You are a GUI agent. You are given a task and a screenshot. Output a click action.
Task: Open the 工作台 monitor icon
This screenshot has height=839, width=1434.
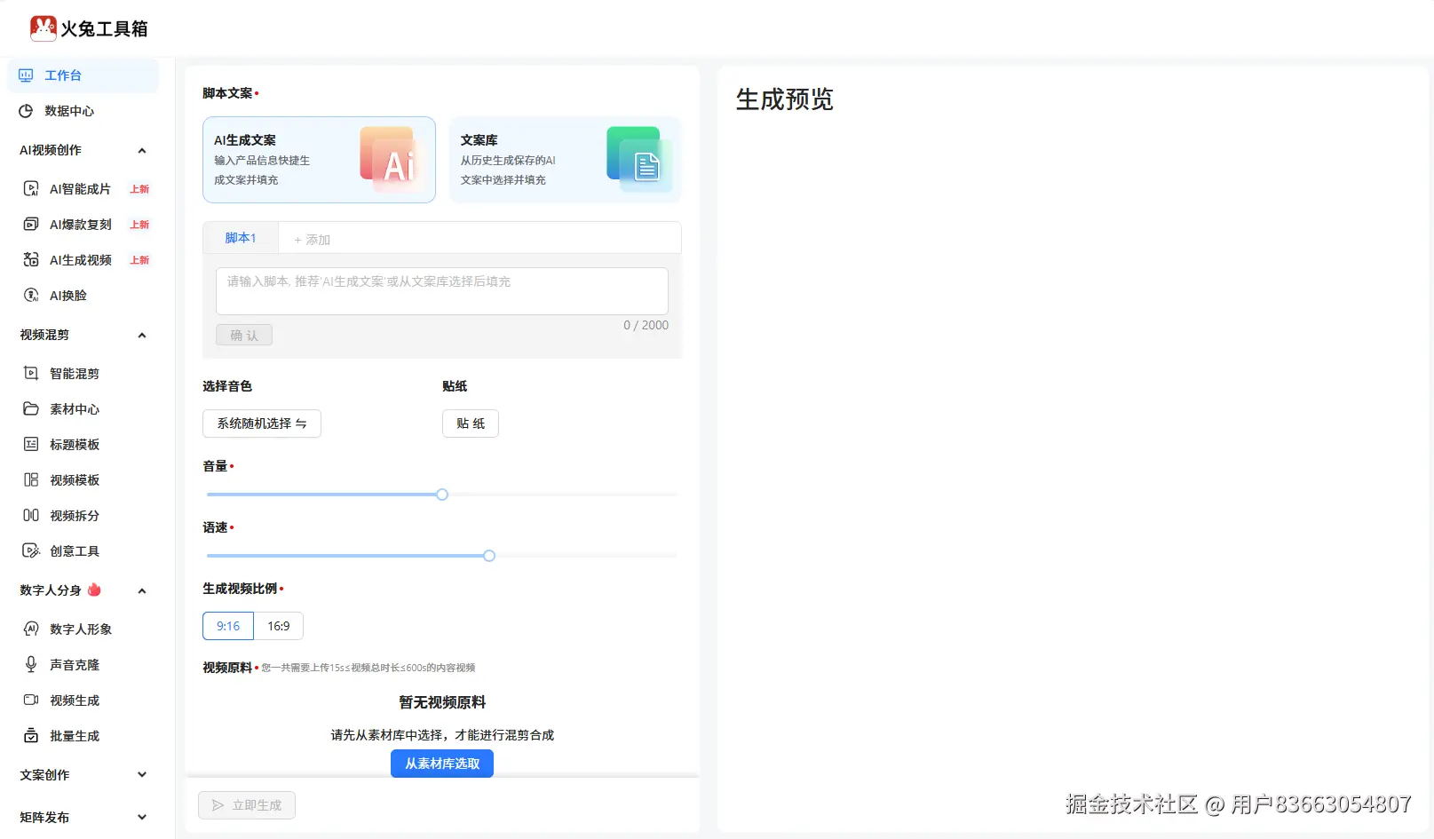tap(26, 75)
